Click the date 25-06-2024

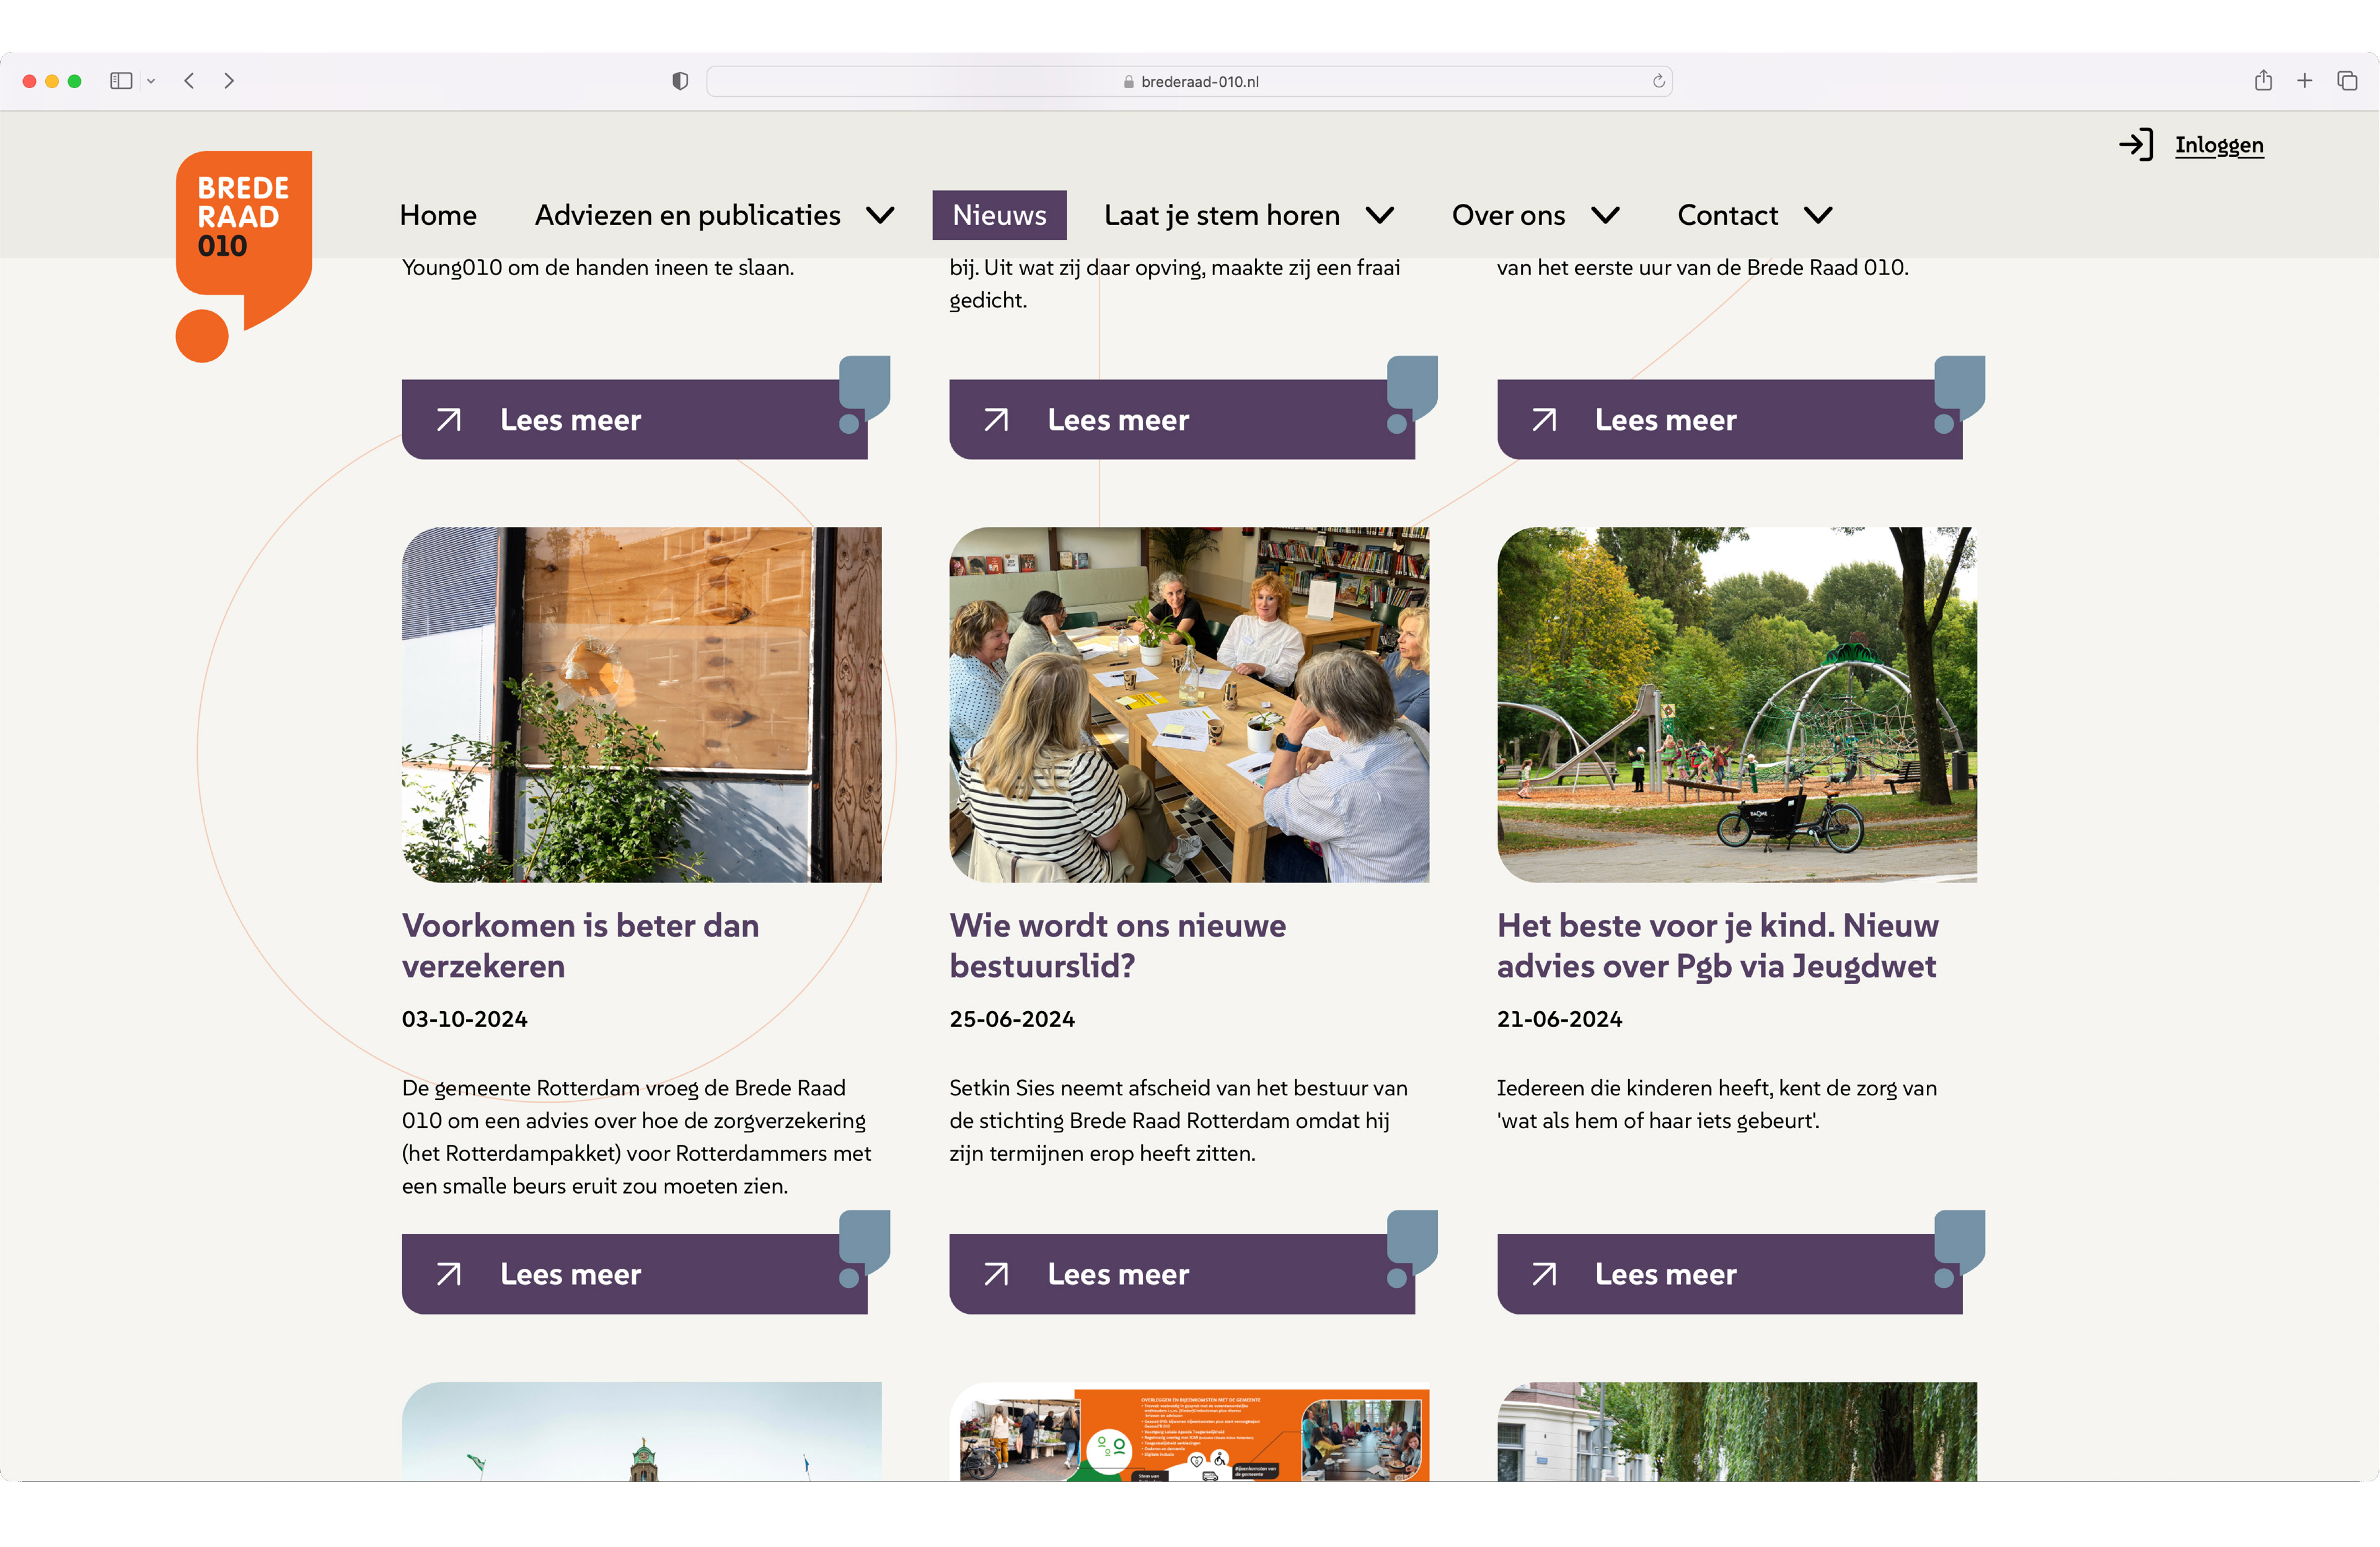(x=1012, y=1019)
